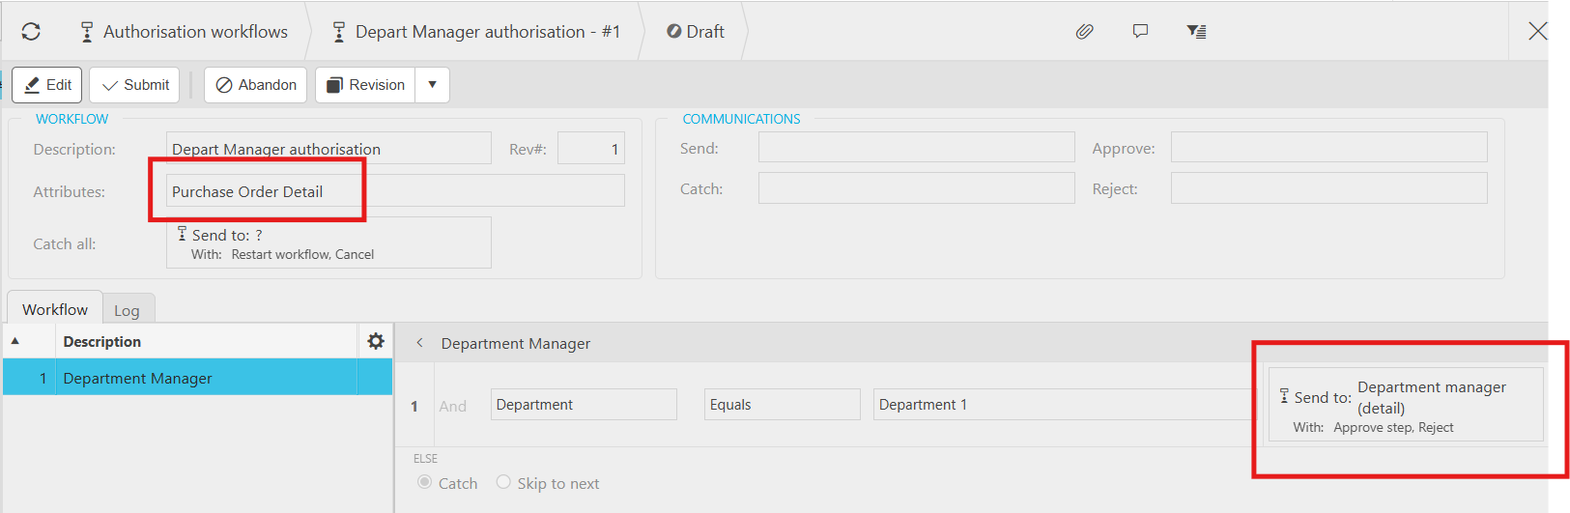Close the workflow panel with the X
1570x513 pixels.
(x=1537, y=31)
